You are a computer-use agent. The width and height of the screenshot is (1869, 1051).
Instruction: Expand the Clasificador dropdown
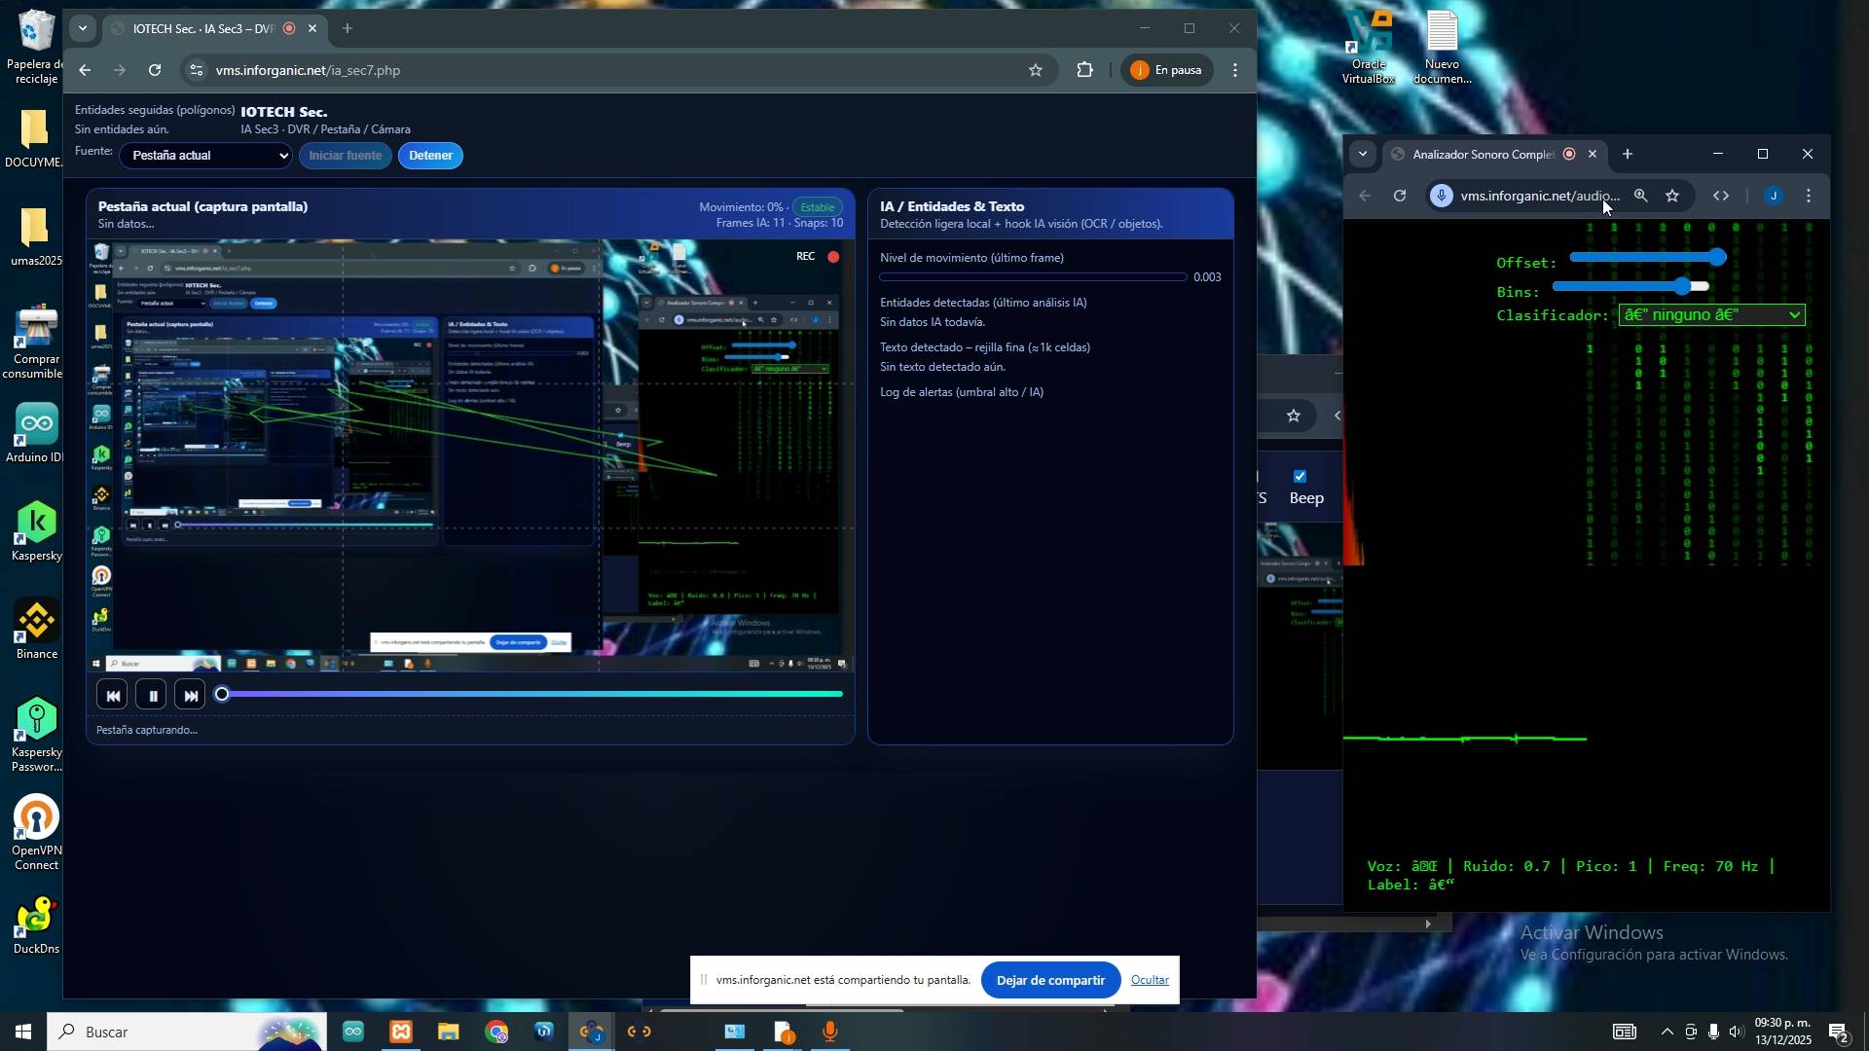click(x=1711, y=315)
